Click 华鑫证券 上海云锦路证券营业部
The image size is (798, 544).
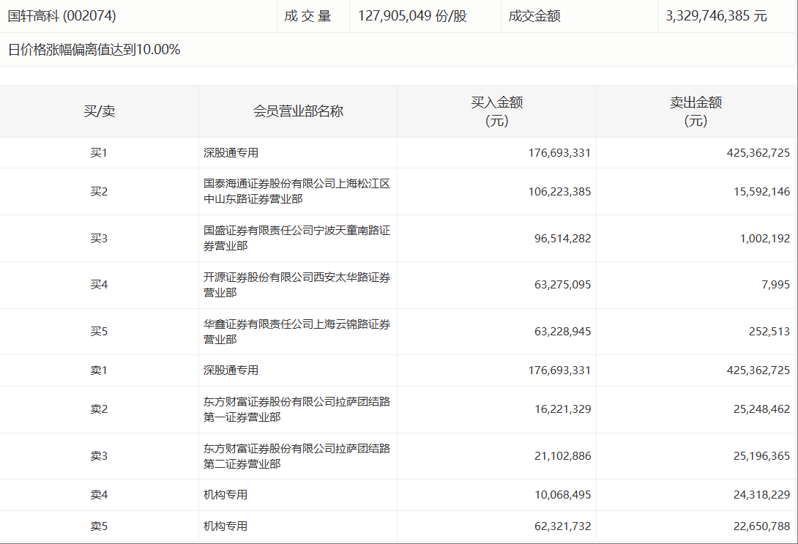pos(297,331)
